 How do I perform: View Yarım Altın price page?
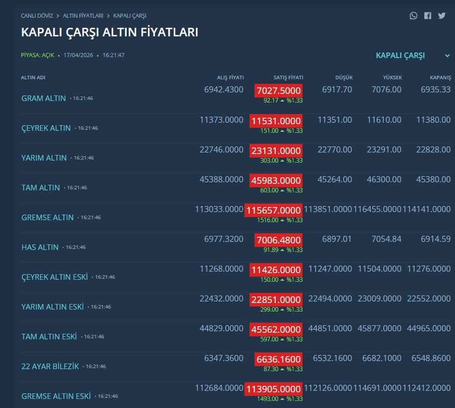click(x=44, y=158)
